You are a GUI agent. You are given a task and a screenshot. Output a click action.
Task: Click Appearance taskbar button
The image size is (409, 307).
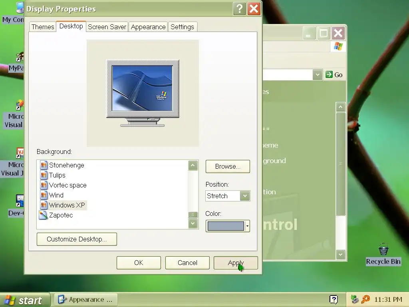[x=86, y=300]
